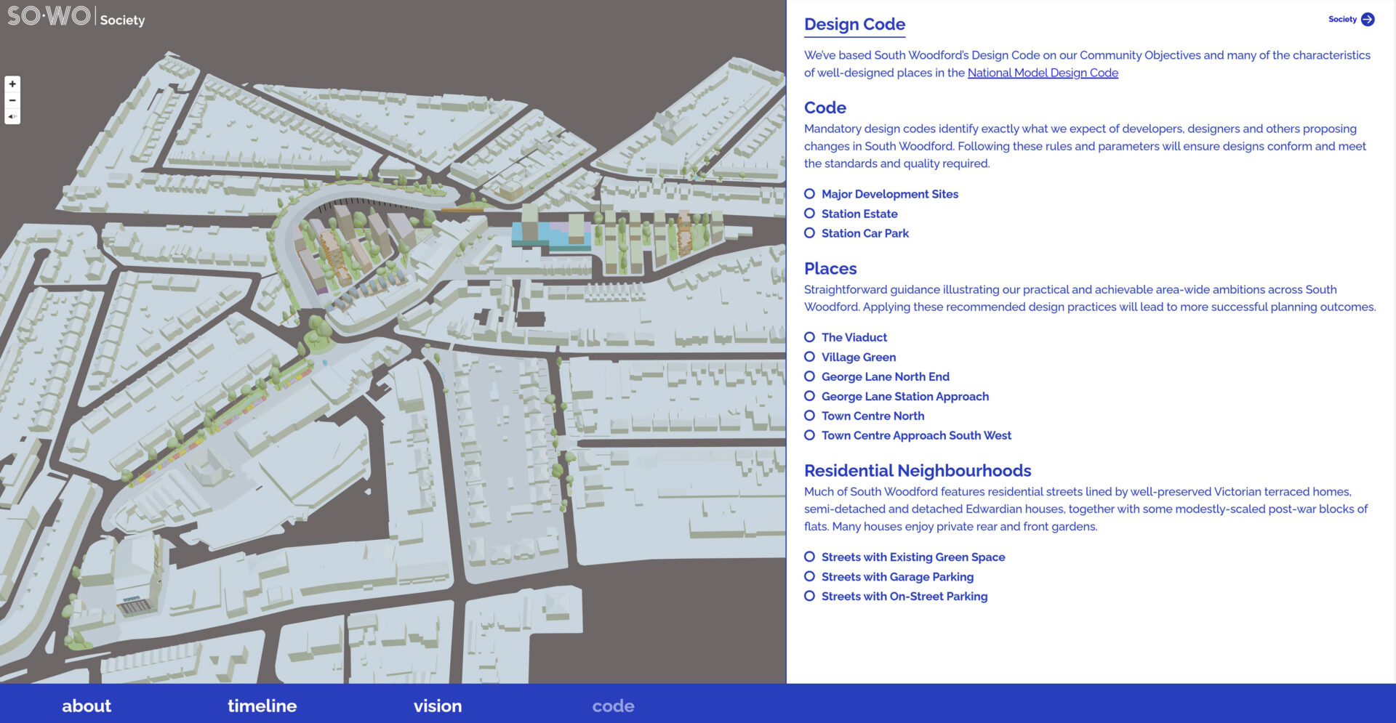The width and height of the screenshot is (1396, 723).
Task: Select Town Centre North
Action: pyautogui.click(x=809, y=416)
